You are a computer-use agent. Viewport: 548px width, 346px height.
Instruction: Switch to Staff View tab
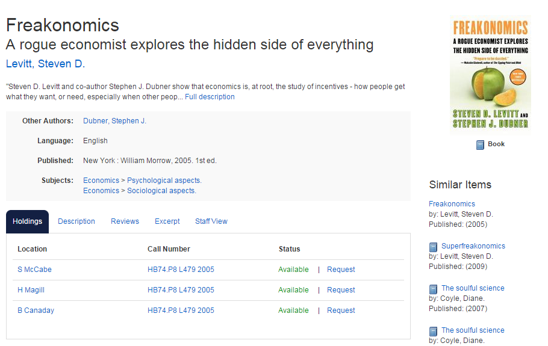(x=211, y=221)
